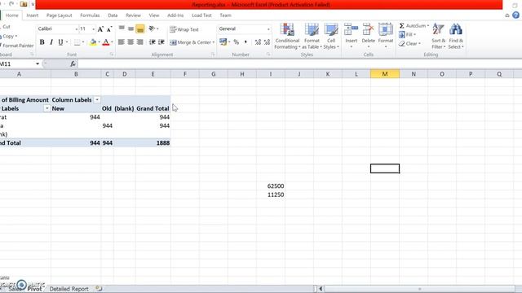Click AutoSum
Image resolution: width=522 pixels, height=293 pixels.
412,25
